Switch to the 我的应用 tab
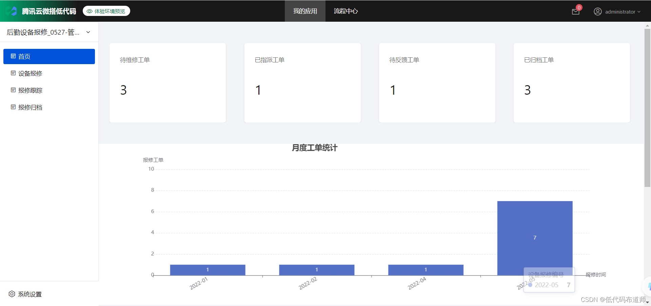 (305, 11)
